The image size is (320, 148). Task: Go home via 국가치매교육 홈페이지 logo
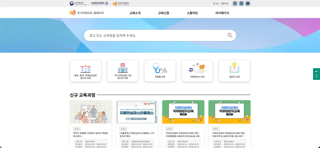click(x=87, y=13)
